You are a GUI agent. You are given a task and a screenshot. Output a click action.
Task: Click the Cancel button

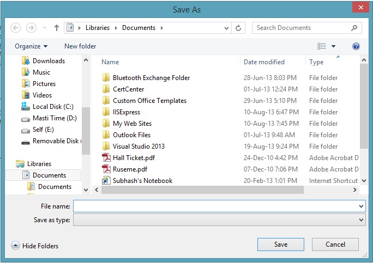coord(335,244)
